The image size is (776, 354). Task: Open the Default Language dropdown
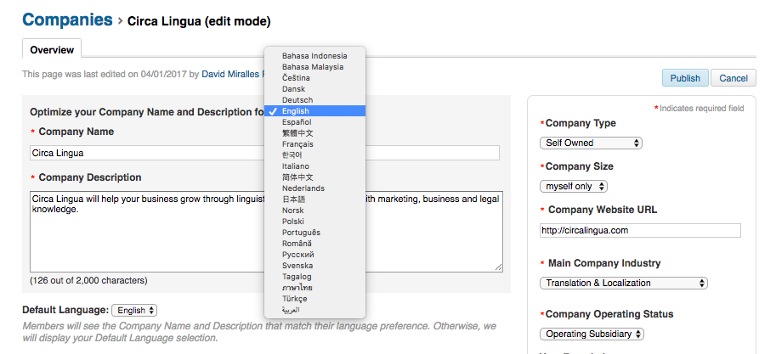[134, 311]
